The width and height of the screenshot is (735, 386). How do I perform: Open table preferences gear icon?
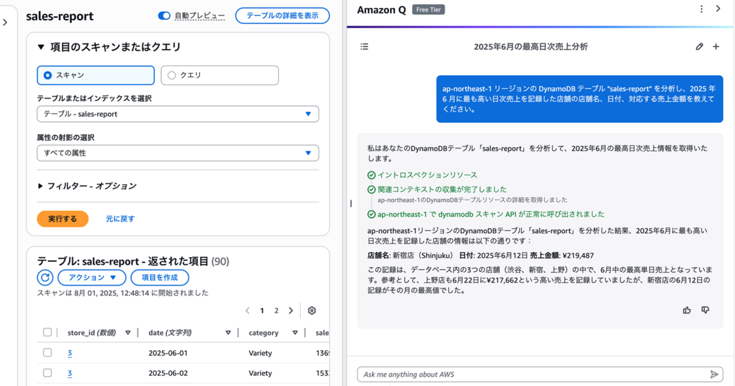[312, 310]
